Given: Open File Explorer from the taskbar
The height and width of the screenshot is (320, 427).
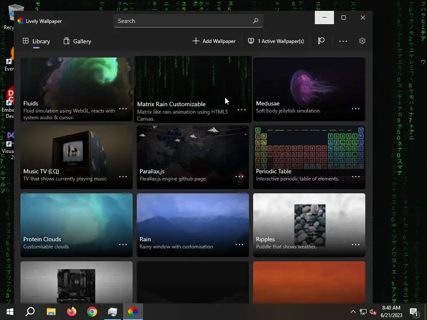Looking at the screenshot, I should pos(51,312).
